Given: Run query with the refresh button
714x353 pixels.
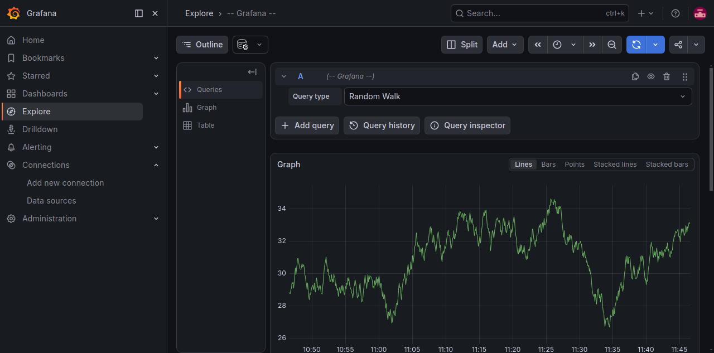Looking at the screenshot, I should coord(636,45).
